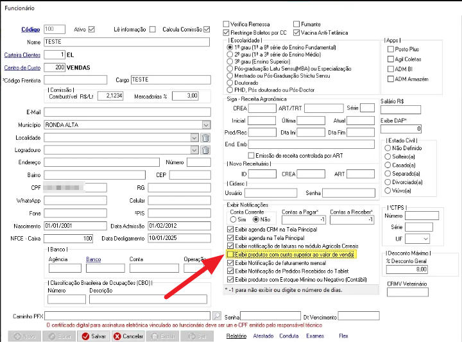Enable the Agil Coletas checkbox
Viewport: 462px width, 342px height.
(391, 59)
